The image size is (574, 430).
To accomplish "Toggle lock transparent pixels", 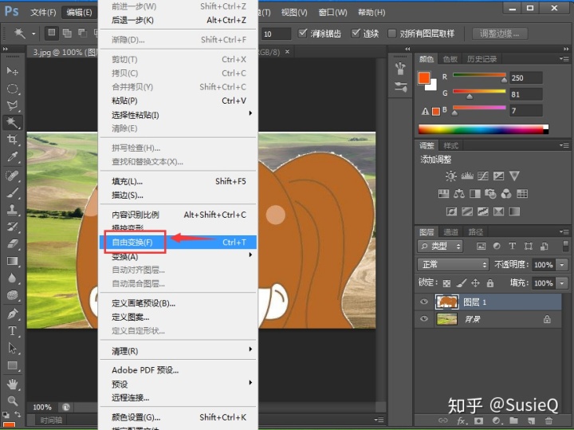I will click(x=446, y=283).
